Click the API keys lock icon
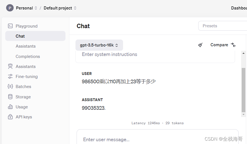 pyautogui.click(x=10, y=117)
